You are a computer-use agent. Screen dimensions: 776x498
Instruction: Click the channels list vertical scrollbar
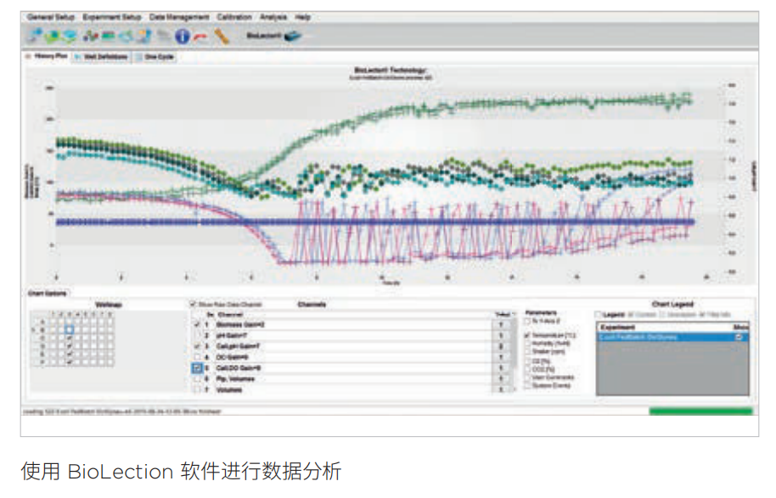click(515, 354)
